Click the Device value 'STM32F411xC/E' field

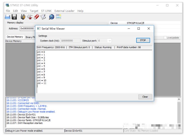pyautogui.click(x=135, y=23)
